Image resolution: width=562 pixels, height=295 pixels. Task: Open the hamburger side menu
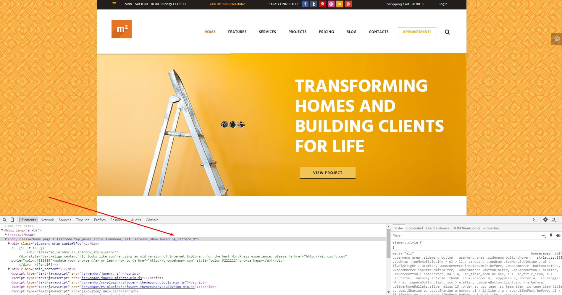[114, 4]
